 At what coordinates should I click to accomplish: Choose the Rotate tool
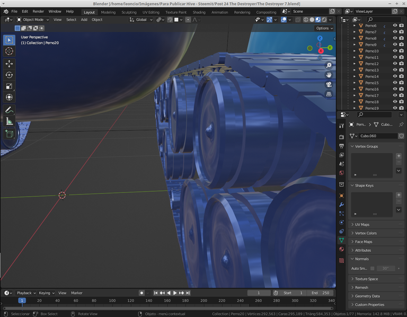pyautogui.click(x=9, y=75)
